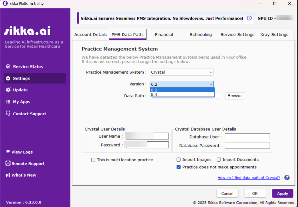The width and height of the screenshot is (298, 207).
Task: Click the Service Status home icon
Action: (8, 66)
